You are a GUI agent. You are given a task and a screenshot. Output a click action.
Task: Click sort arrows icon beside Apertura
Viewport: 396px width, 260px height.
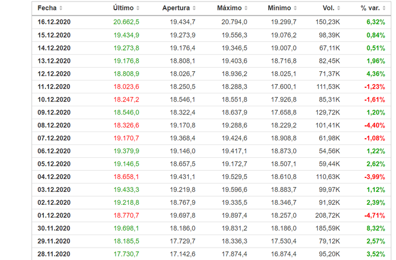pyautogui.click(x=194, y=8)
